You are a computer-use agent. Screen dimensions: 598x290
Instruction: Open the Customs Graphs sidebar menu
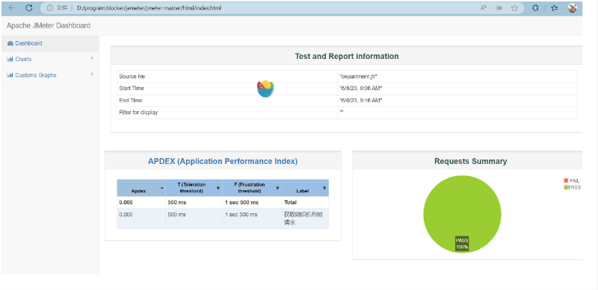(50, 75)
